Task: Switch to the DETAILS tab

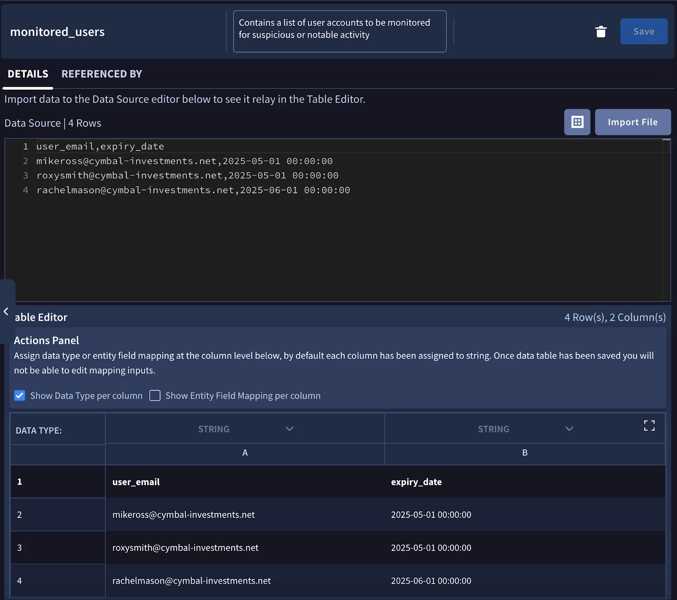Action: pos(28,74)
